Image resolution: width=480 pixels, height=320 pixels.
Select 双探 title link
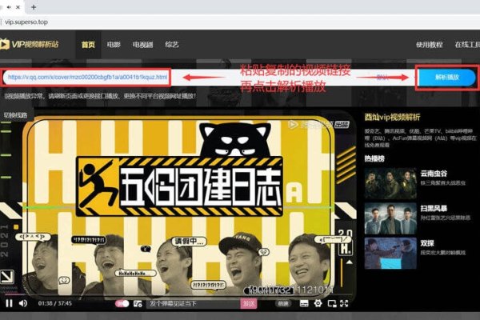pyautogui.click(x=427, y=243)
